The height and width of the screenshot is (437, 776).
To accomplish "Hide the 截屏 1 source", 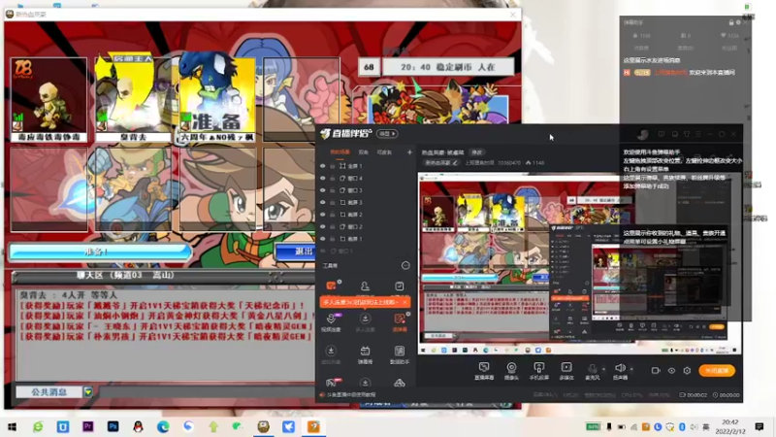I will (323, 239).
